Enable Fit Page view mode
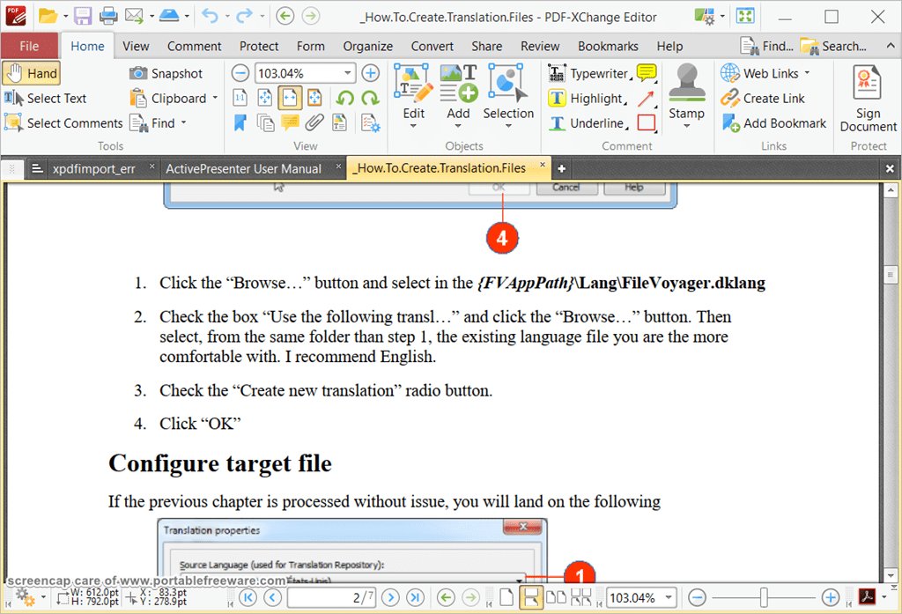Image resolution: width=902 pixels, height=614 pixels. tap(266, 97)
